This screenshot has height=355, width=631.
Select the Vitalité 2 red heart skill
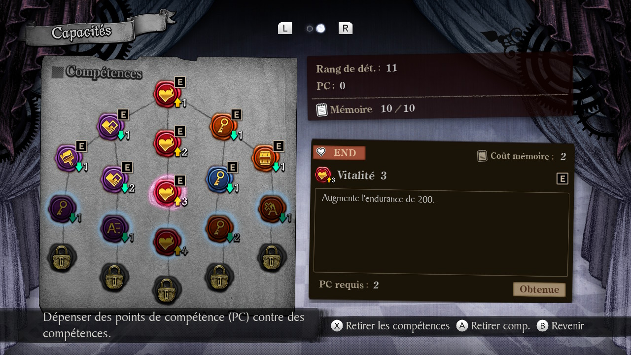click(168, 142)
